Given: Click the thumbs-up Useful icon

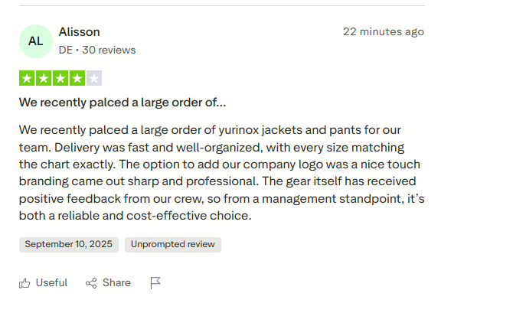Looking at the screenshot, I should click(x=25, y=283).
